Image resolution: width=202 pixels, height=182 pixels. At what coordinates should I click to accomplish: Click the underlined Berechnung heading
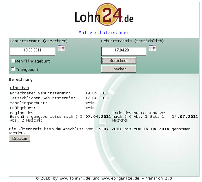[x=21, y=80]
